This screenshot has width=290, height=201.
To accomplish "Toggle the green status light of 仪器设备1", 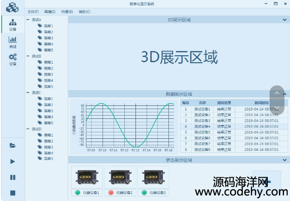I will pyautogui.click(x=77, y=193).
